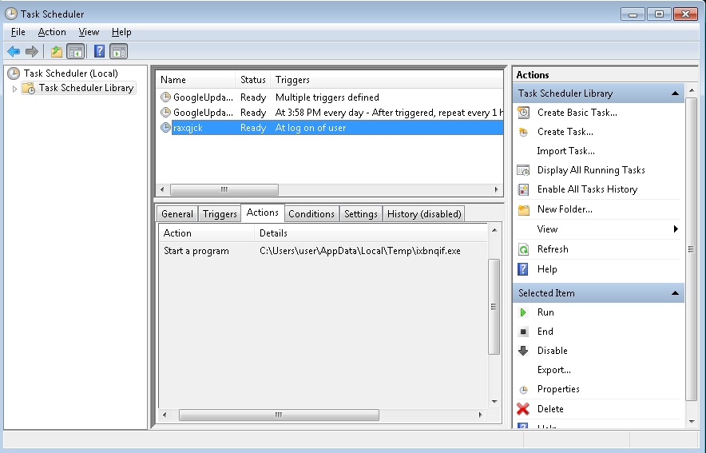This screenshot has height=453, width=706.
Task: Click the second GoogleUpda task clock icon
Action: pyautogui.click(x=165, y=112)
